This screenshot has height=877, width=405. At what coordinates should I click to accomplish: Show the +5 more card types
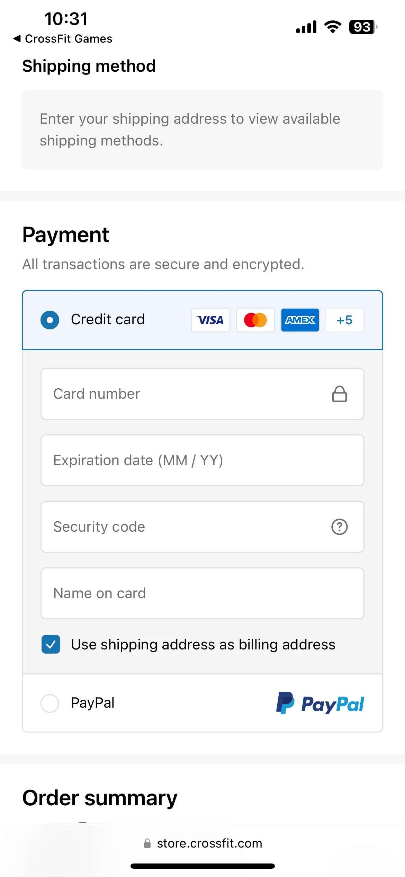point(345,320)
